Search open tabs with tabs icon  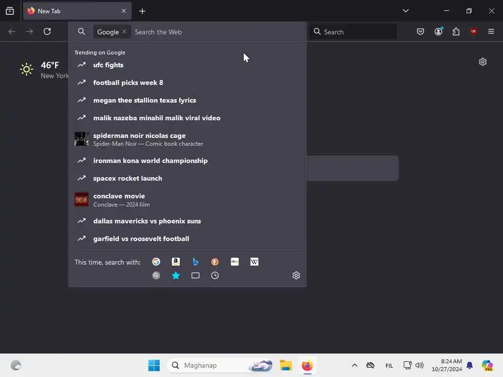coord(196,275)
